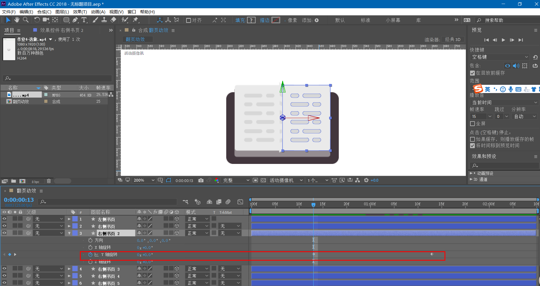Select the Puppet Pin tool

point(136,20)
